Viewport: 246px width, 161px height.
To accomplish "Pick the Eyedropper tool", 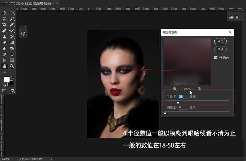I will tap(12, 24).
